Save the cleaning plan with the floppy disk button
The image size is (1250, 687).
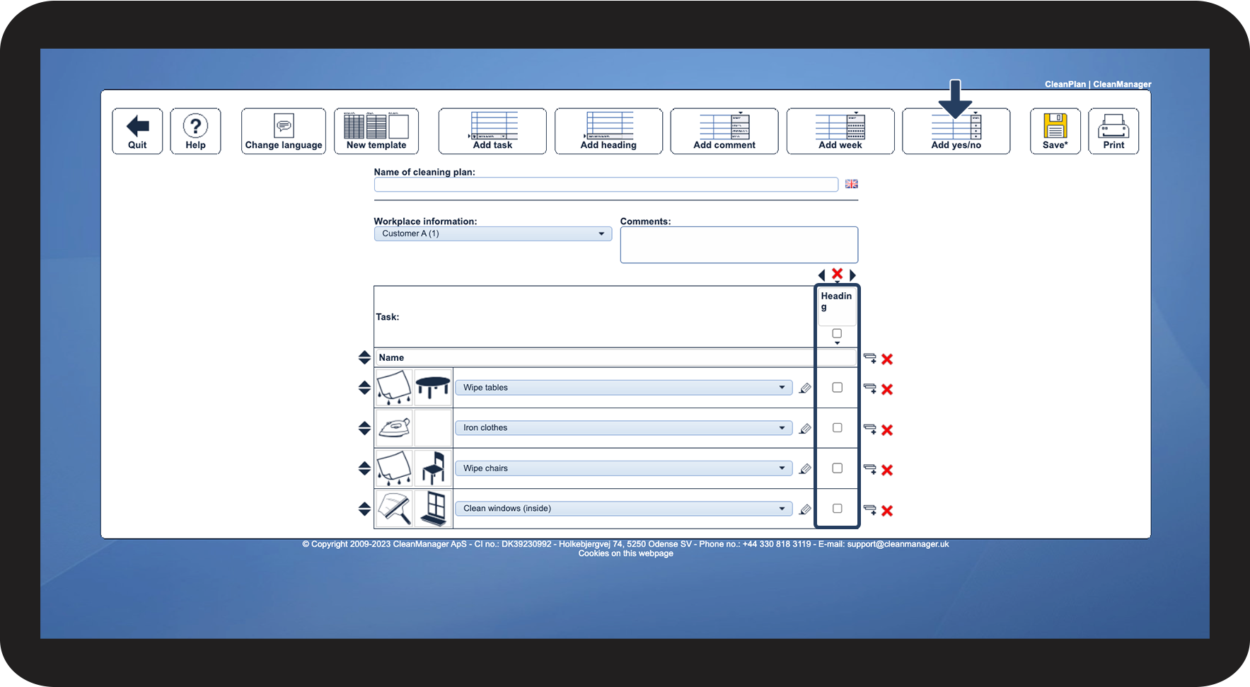click(x=1055, y=131)
